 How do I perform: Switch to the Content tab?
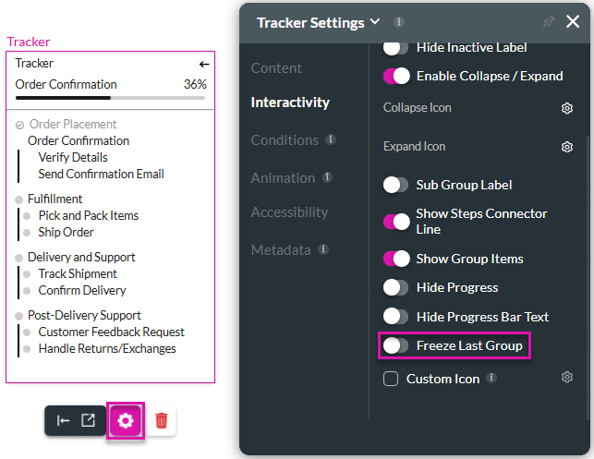[276, 68]
